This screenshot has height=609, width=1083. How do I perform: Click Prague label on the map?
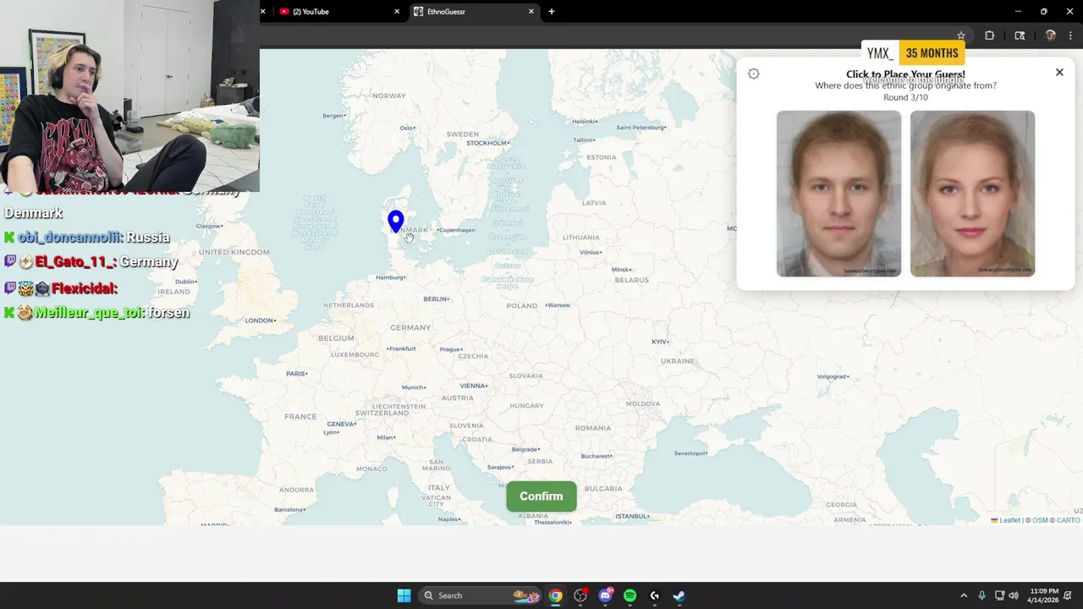pyautogui.click(x=451, y=349)
